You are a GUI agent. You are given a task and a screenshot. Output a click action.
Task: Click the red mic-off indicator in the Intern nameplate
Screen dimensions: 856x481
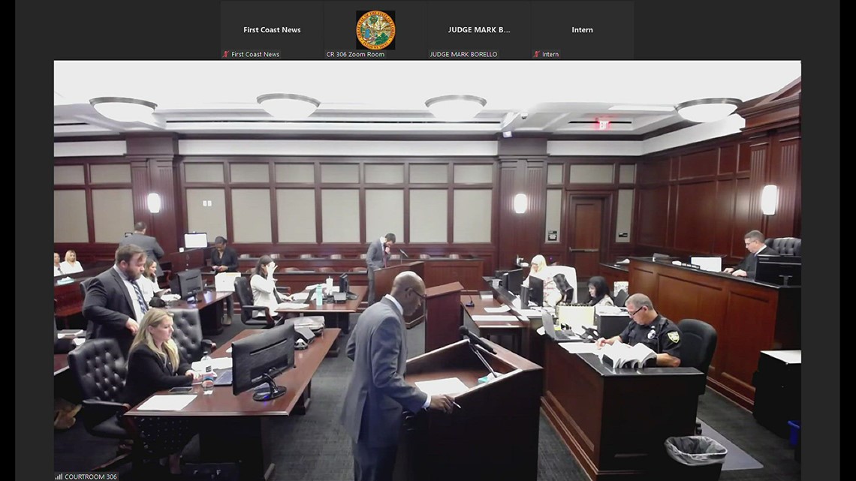(536, 54)
